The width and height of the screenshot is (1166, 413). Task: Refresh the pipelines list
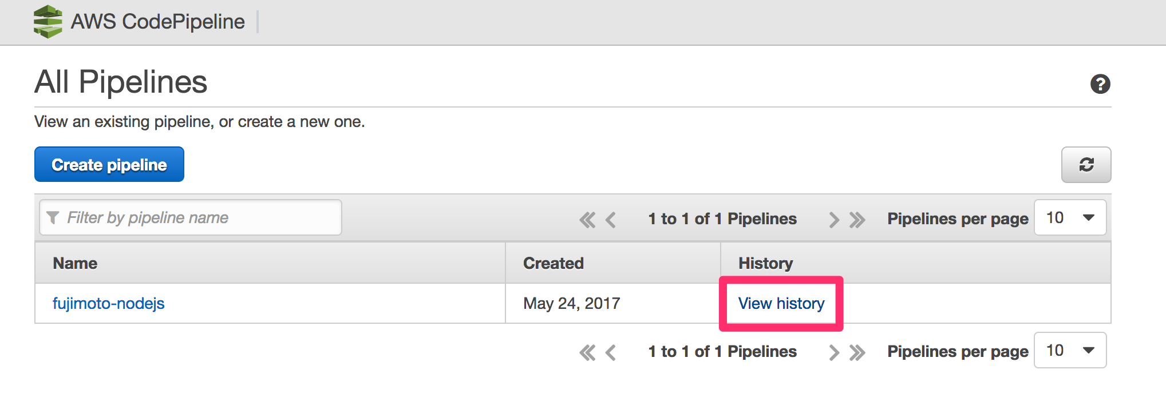point(1086,165)
